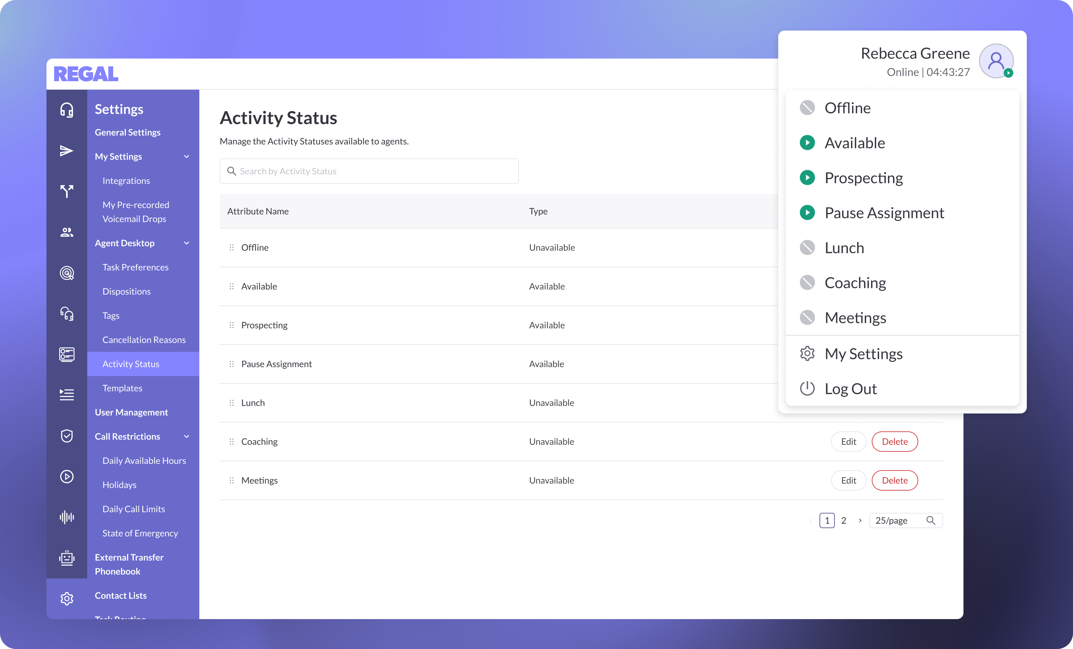Open My Settings from profile menu
The width and height of the screenshot is (1073, 649).
[x=863, y=354]
